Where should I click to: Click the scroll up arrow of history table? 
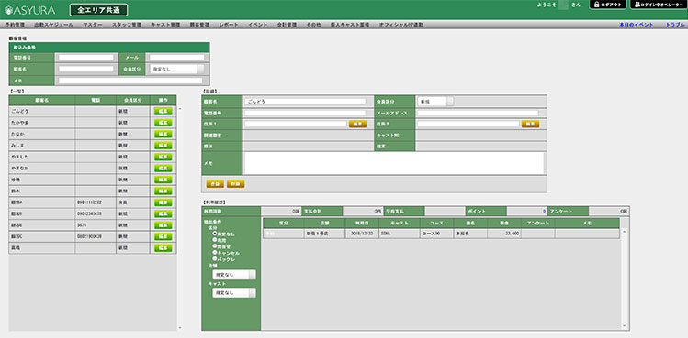click(x=625, y=231)
